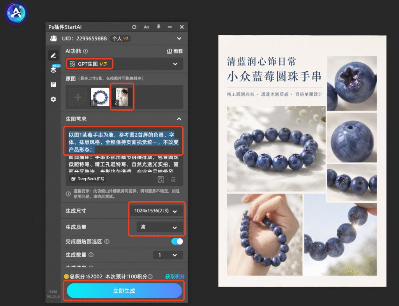Click the poster headline 小众蓝莓圆珠手串
Image resolution: width=399 pixels, height=306 pixels.
click(x=274, y=76)
